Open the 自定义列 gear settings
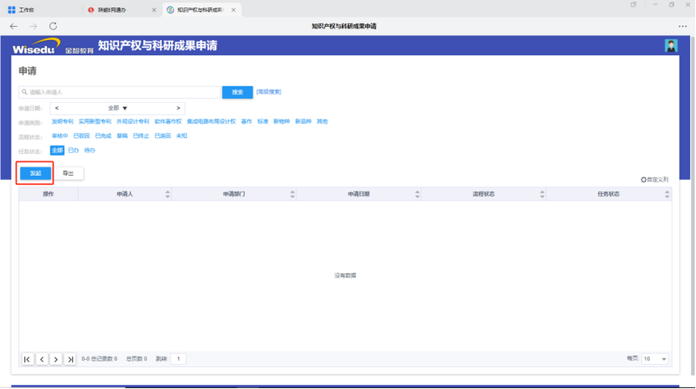696x389 pixels. coord(654,179)
